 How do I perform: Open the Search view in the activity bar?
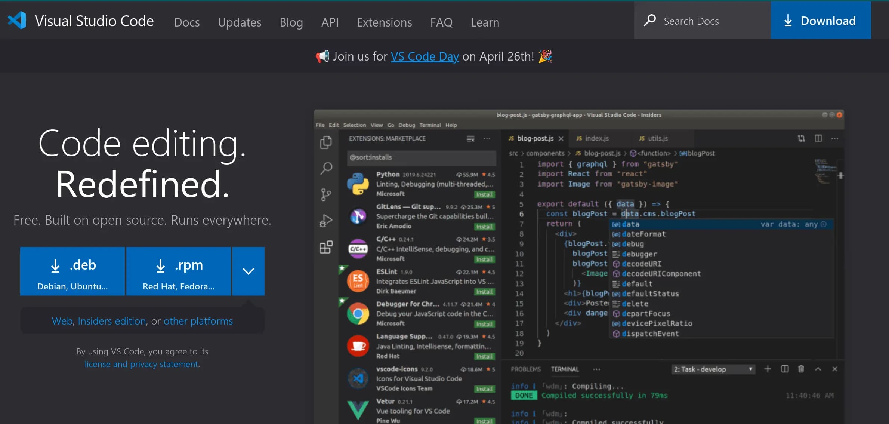coord(326,168)
